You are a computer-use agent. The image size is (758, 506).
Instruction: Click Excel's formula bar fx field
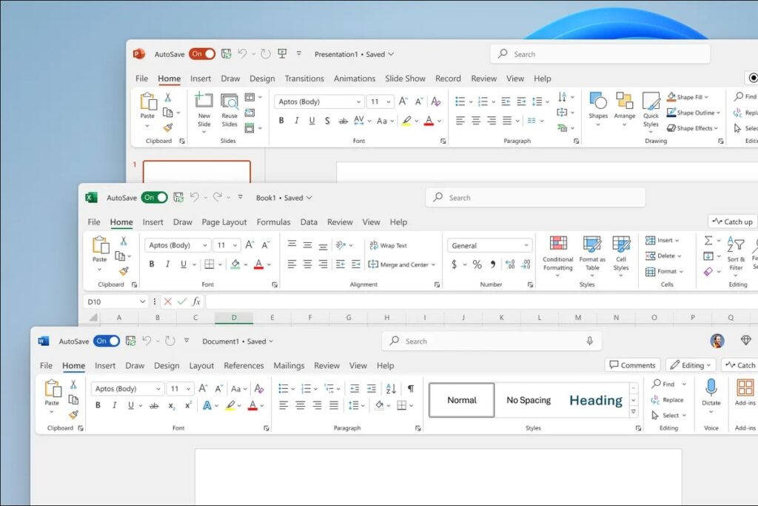point(195,302)
